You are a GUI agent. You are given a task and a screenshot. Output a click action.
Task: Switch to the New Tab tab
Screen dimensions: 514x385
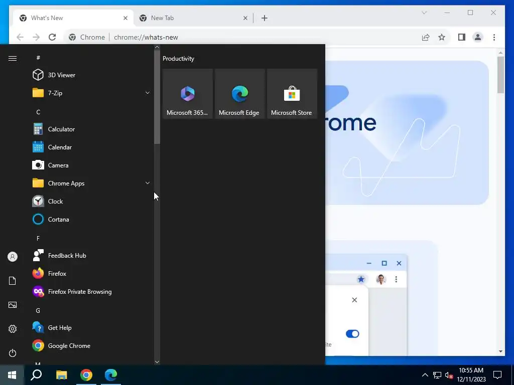point(193,18)
